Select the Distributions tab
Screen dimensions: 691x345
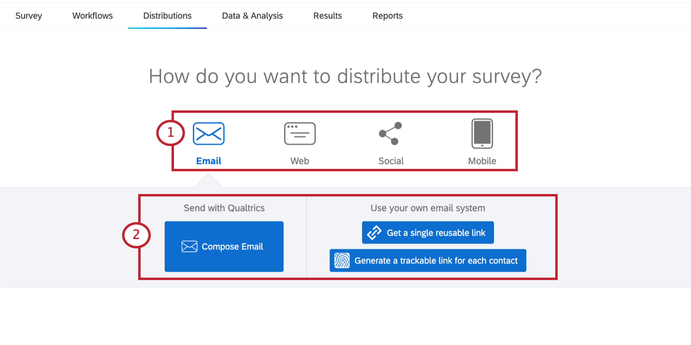[x=167, y=16]
